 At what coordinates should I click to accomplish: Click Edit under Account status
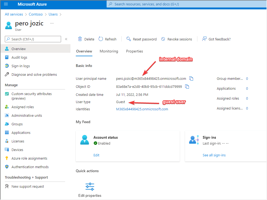[x=96, y=155]
